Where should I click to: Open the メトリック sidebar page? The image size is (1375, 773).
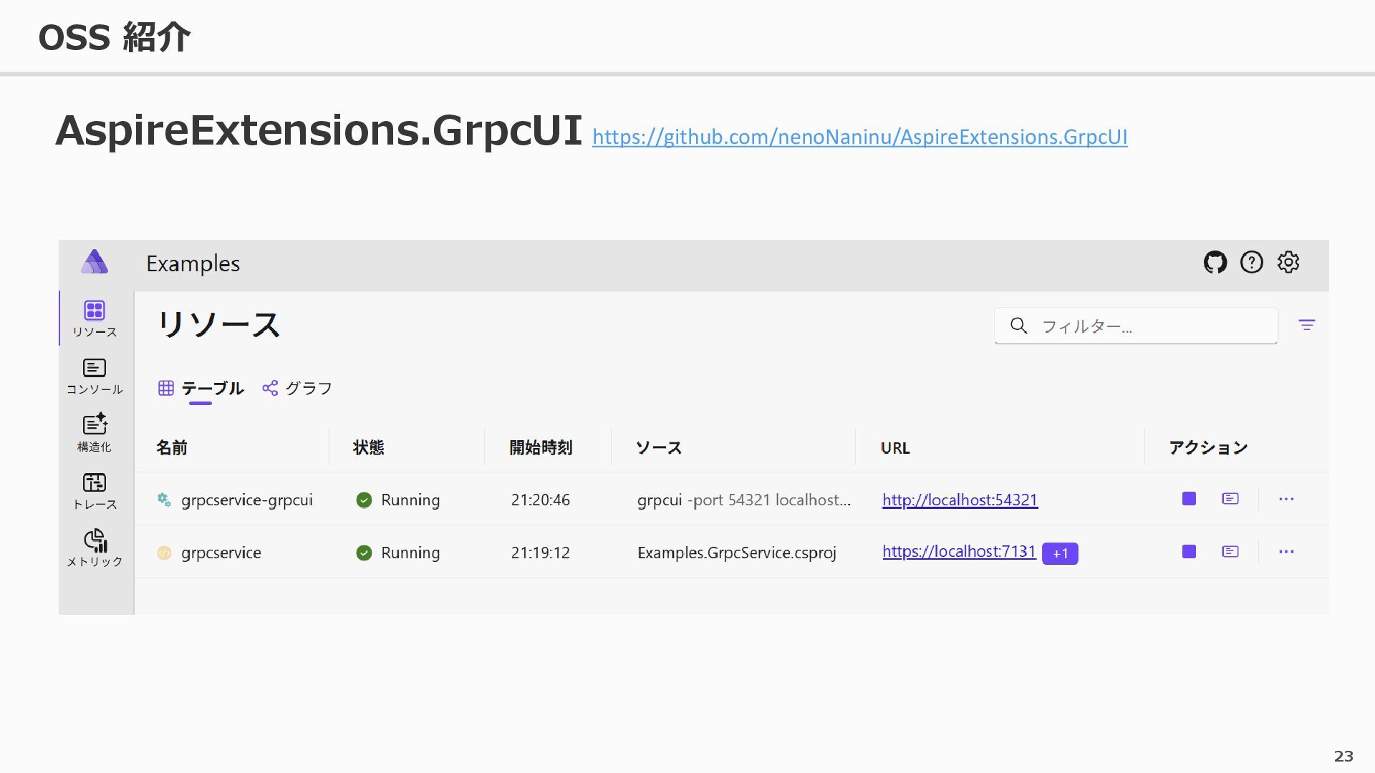(x=95, y=548)
